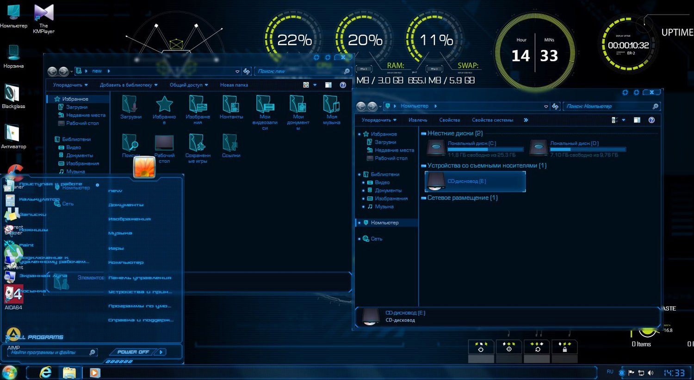The height and width of the screenshot is (380, 694).
Task: Open Устройства и принтеры in Start menu
Action: pos(140,292)
